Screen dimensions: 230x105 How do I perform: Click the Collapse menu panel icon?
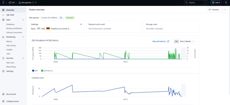click(3, 101)
